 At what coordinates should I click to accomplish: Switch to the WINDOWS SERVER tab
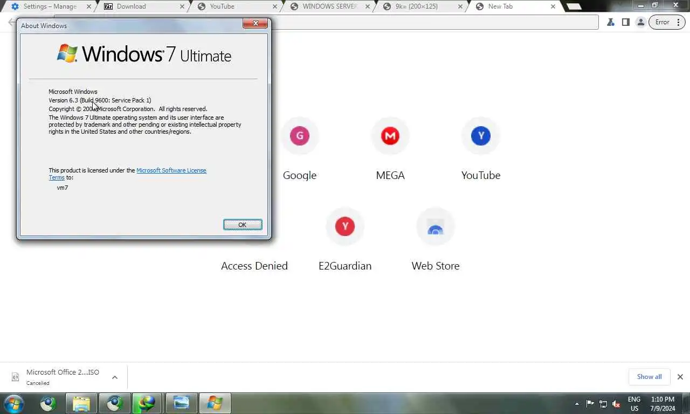[x=329, y=6]
